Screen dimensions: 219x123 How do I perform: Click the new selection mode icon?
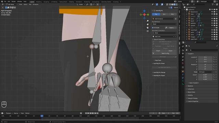coord(6,8)
